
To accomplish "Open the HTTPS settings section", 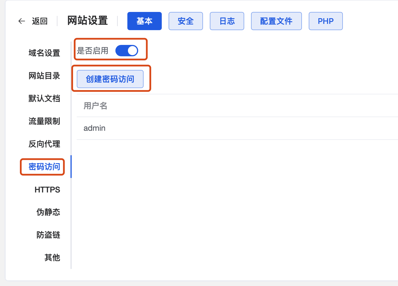I will [x=47, y=189].
